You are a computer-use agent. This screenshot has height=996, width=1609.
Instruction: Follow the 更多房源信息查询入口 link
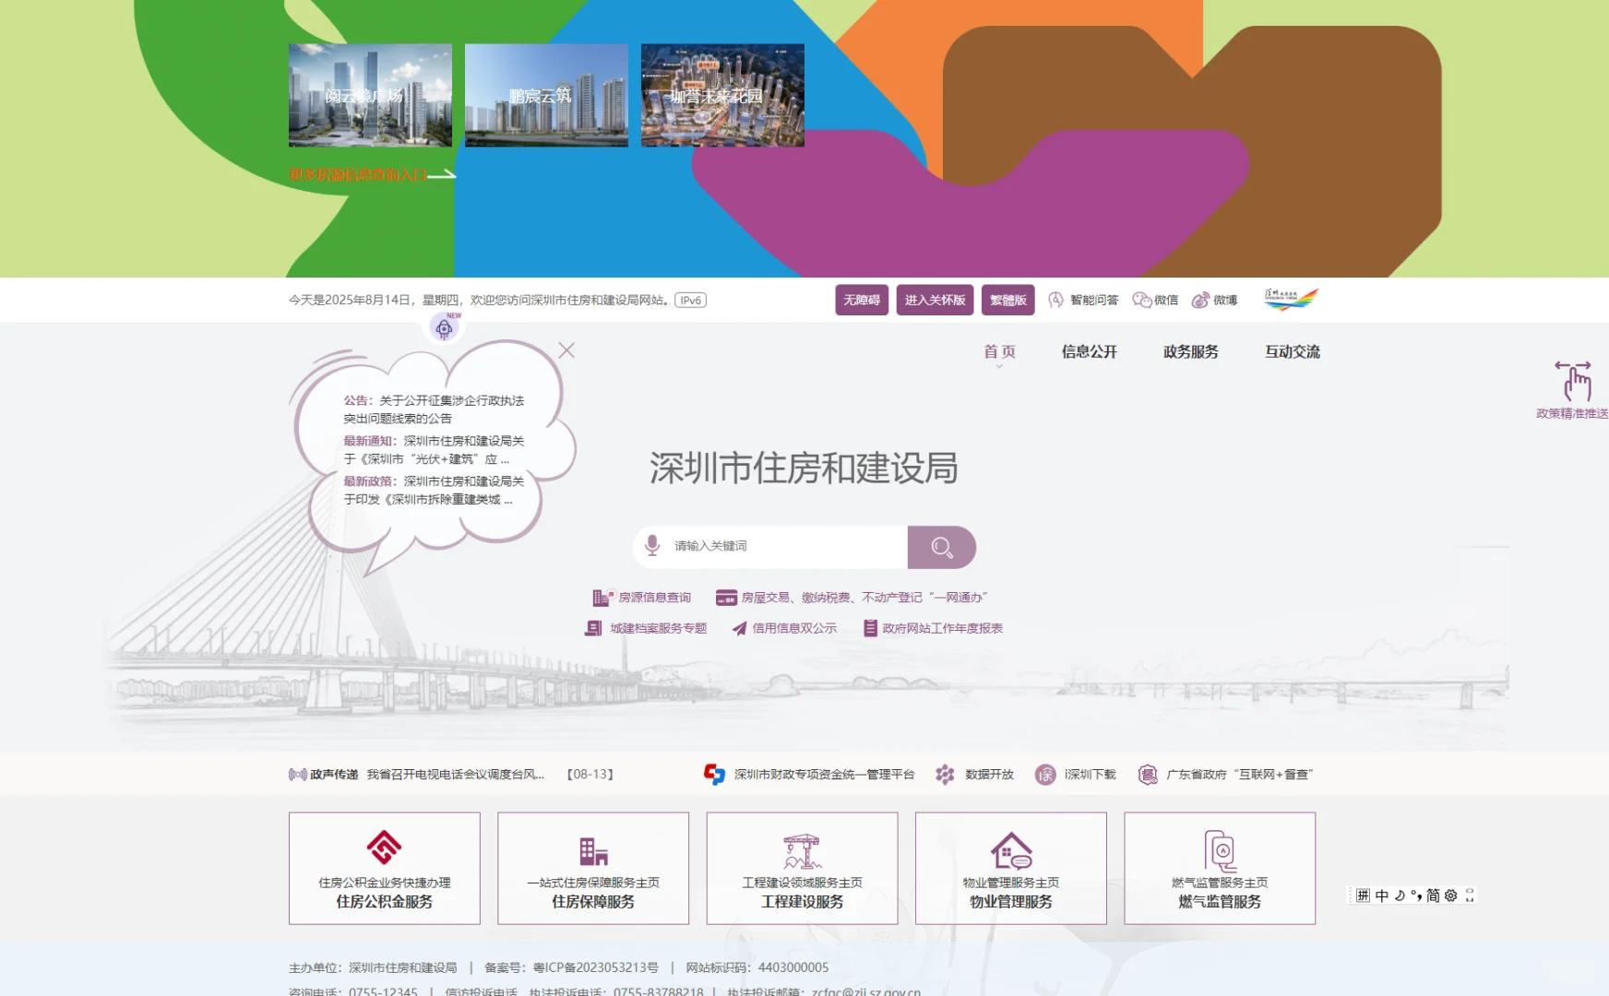pos(372,174)
